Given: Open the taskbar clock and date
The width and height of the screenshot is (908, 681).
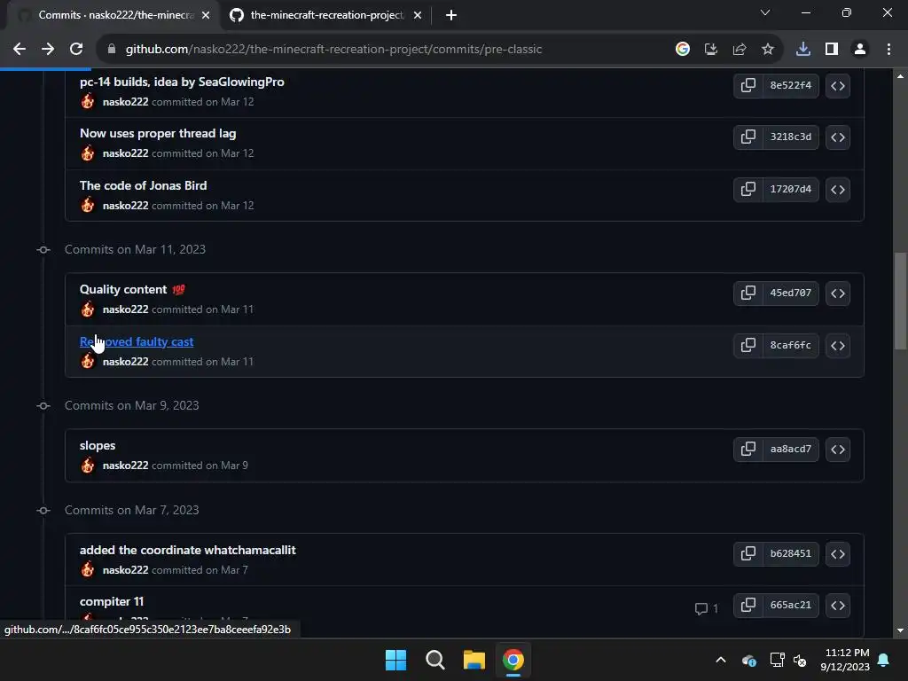Looking at the screenshot, I should point(845,660).
